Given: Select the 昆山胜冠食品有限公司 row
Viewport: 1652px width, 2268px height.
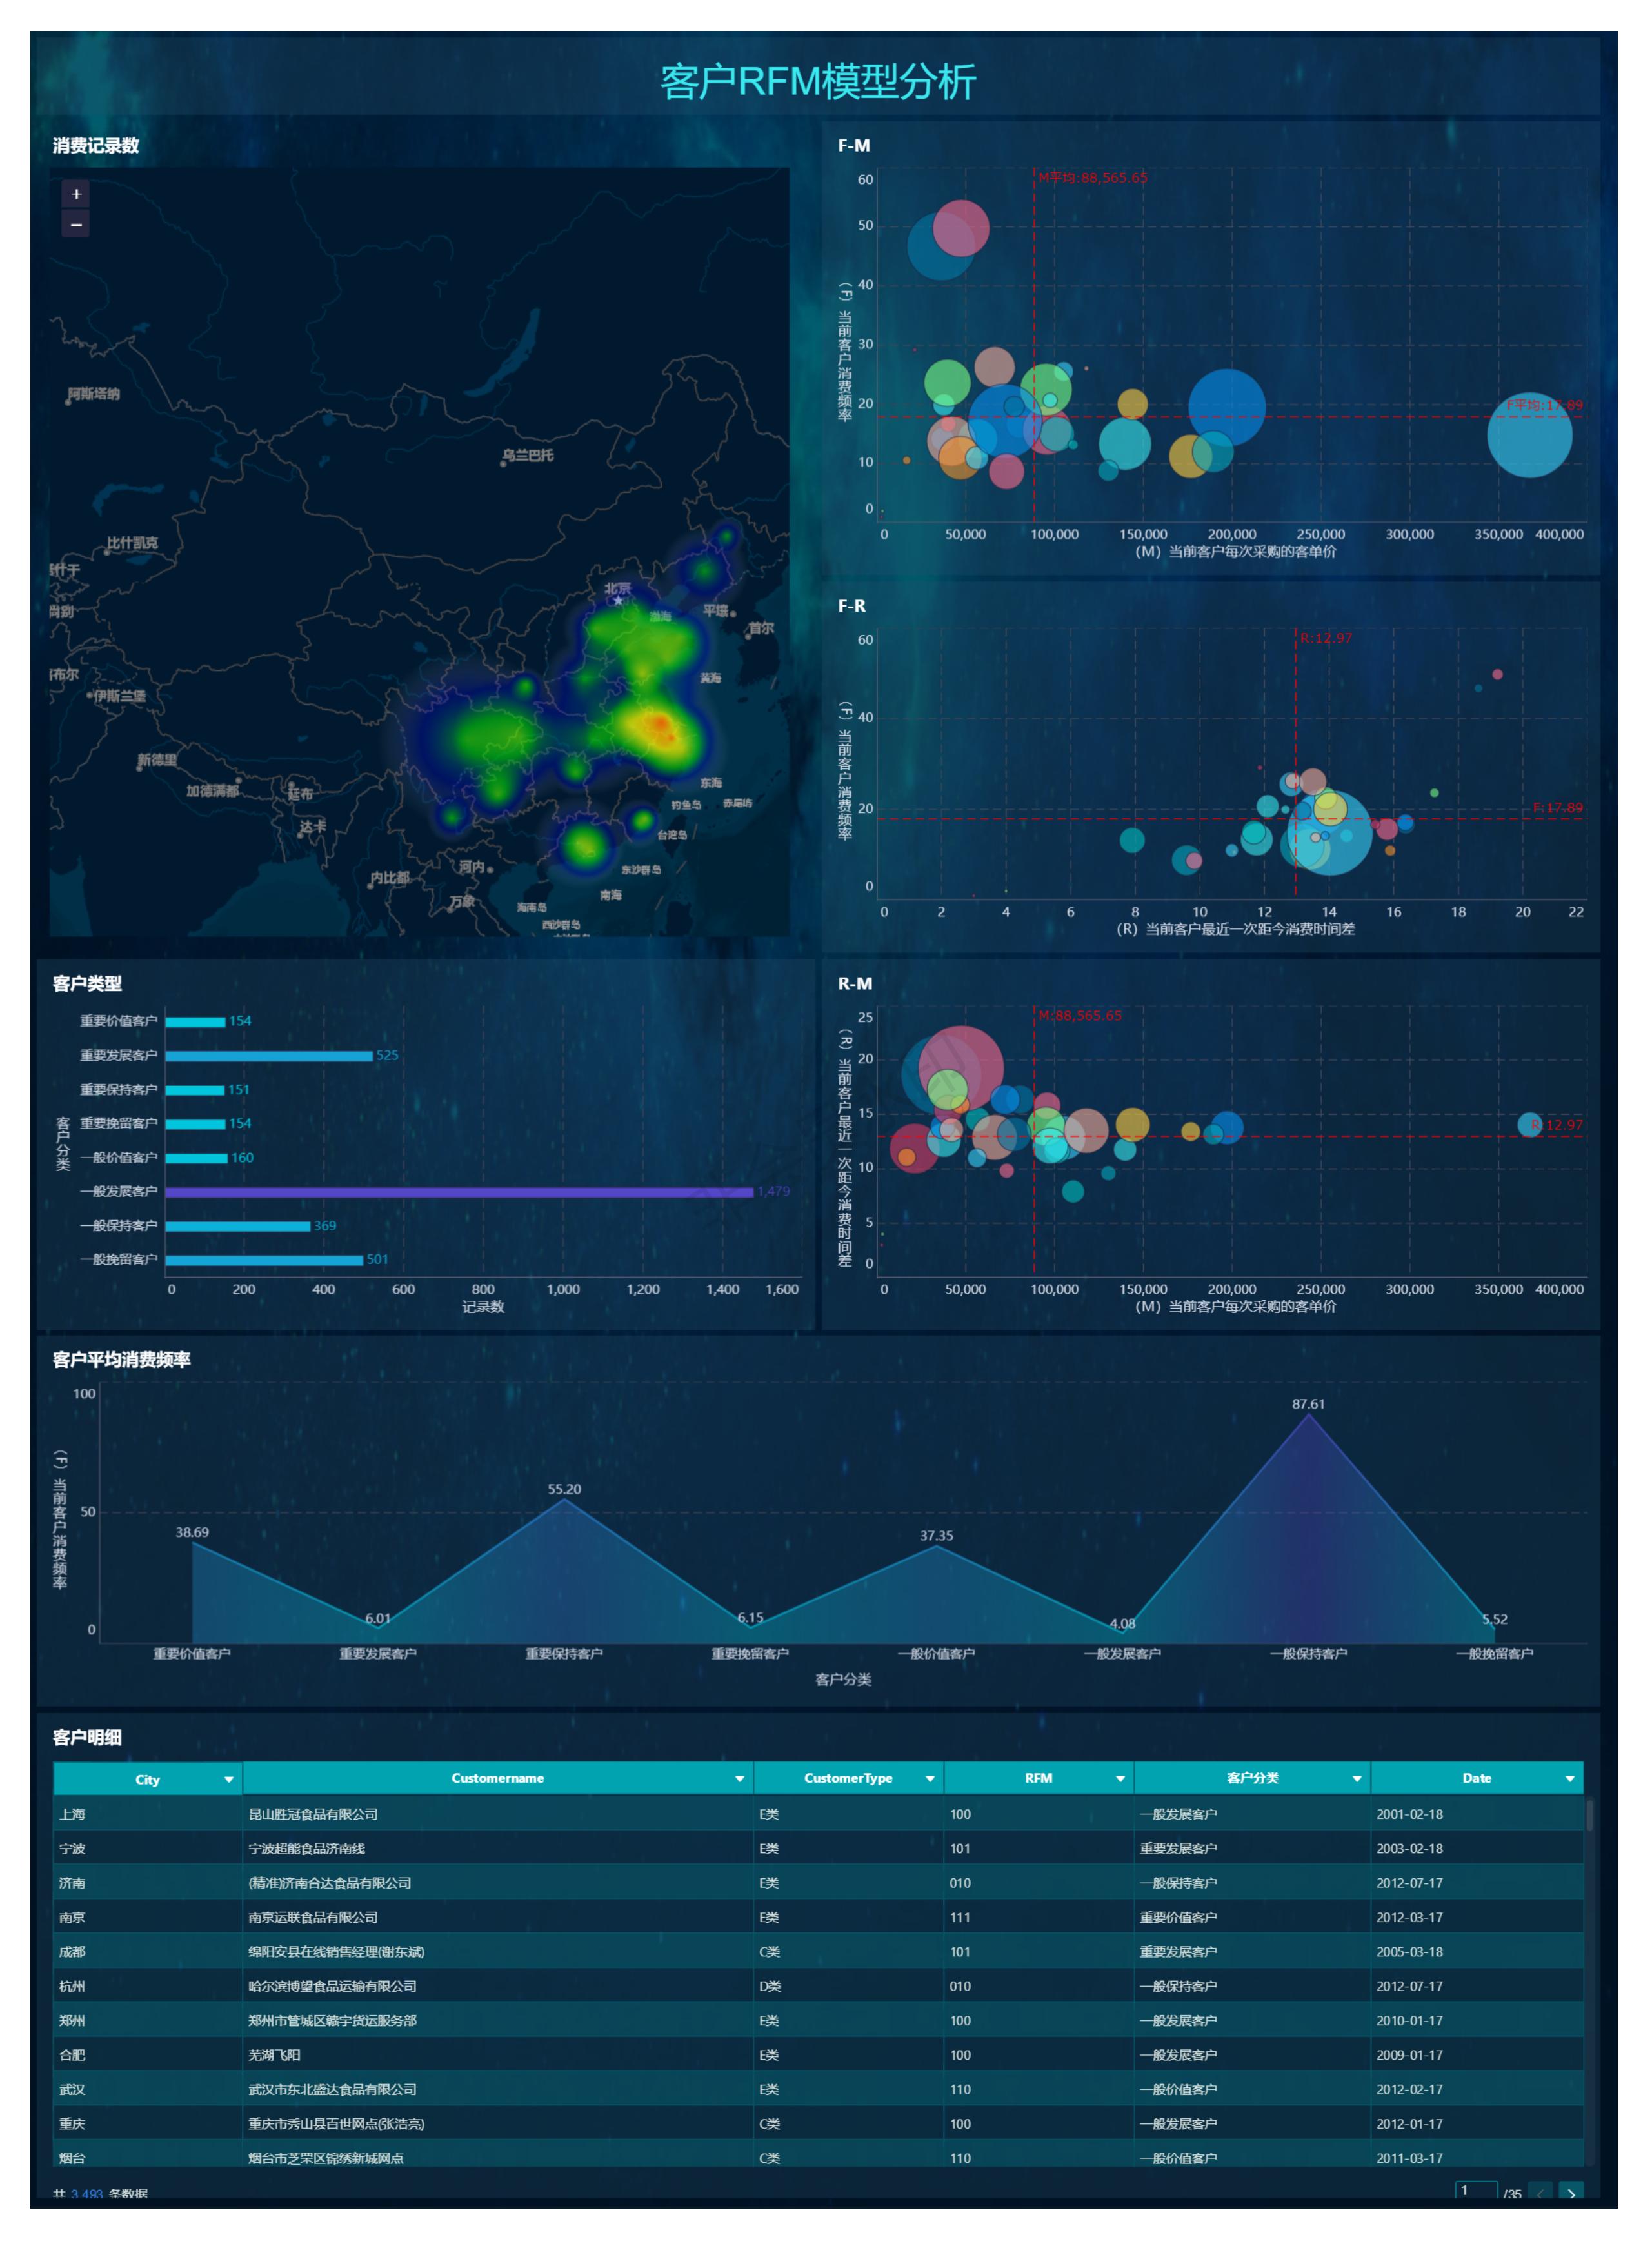Looking at the screenshot, I should (x=818, y=1814).
